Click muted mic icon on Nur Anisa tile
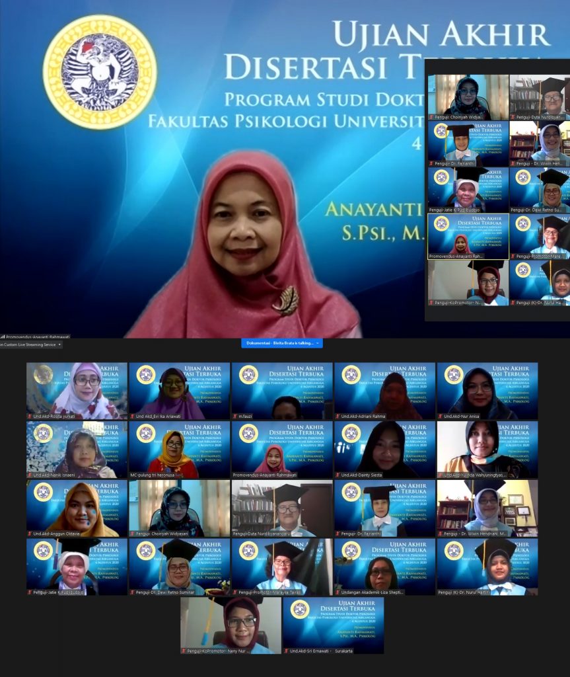The image size is (570, 677). [x=440, y=417]
